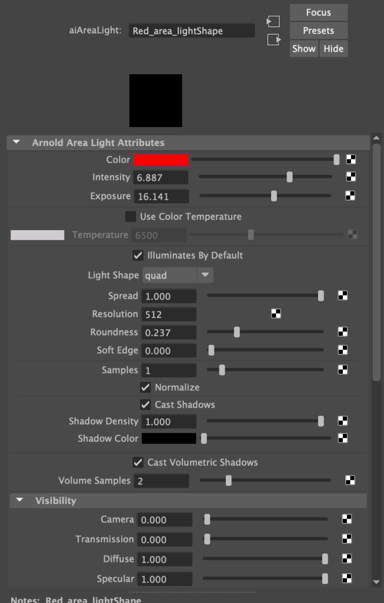
Task: Click the red Color swatch
Action: click(x=161, y=160)
